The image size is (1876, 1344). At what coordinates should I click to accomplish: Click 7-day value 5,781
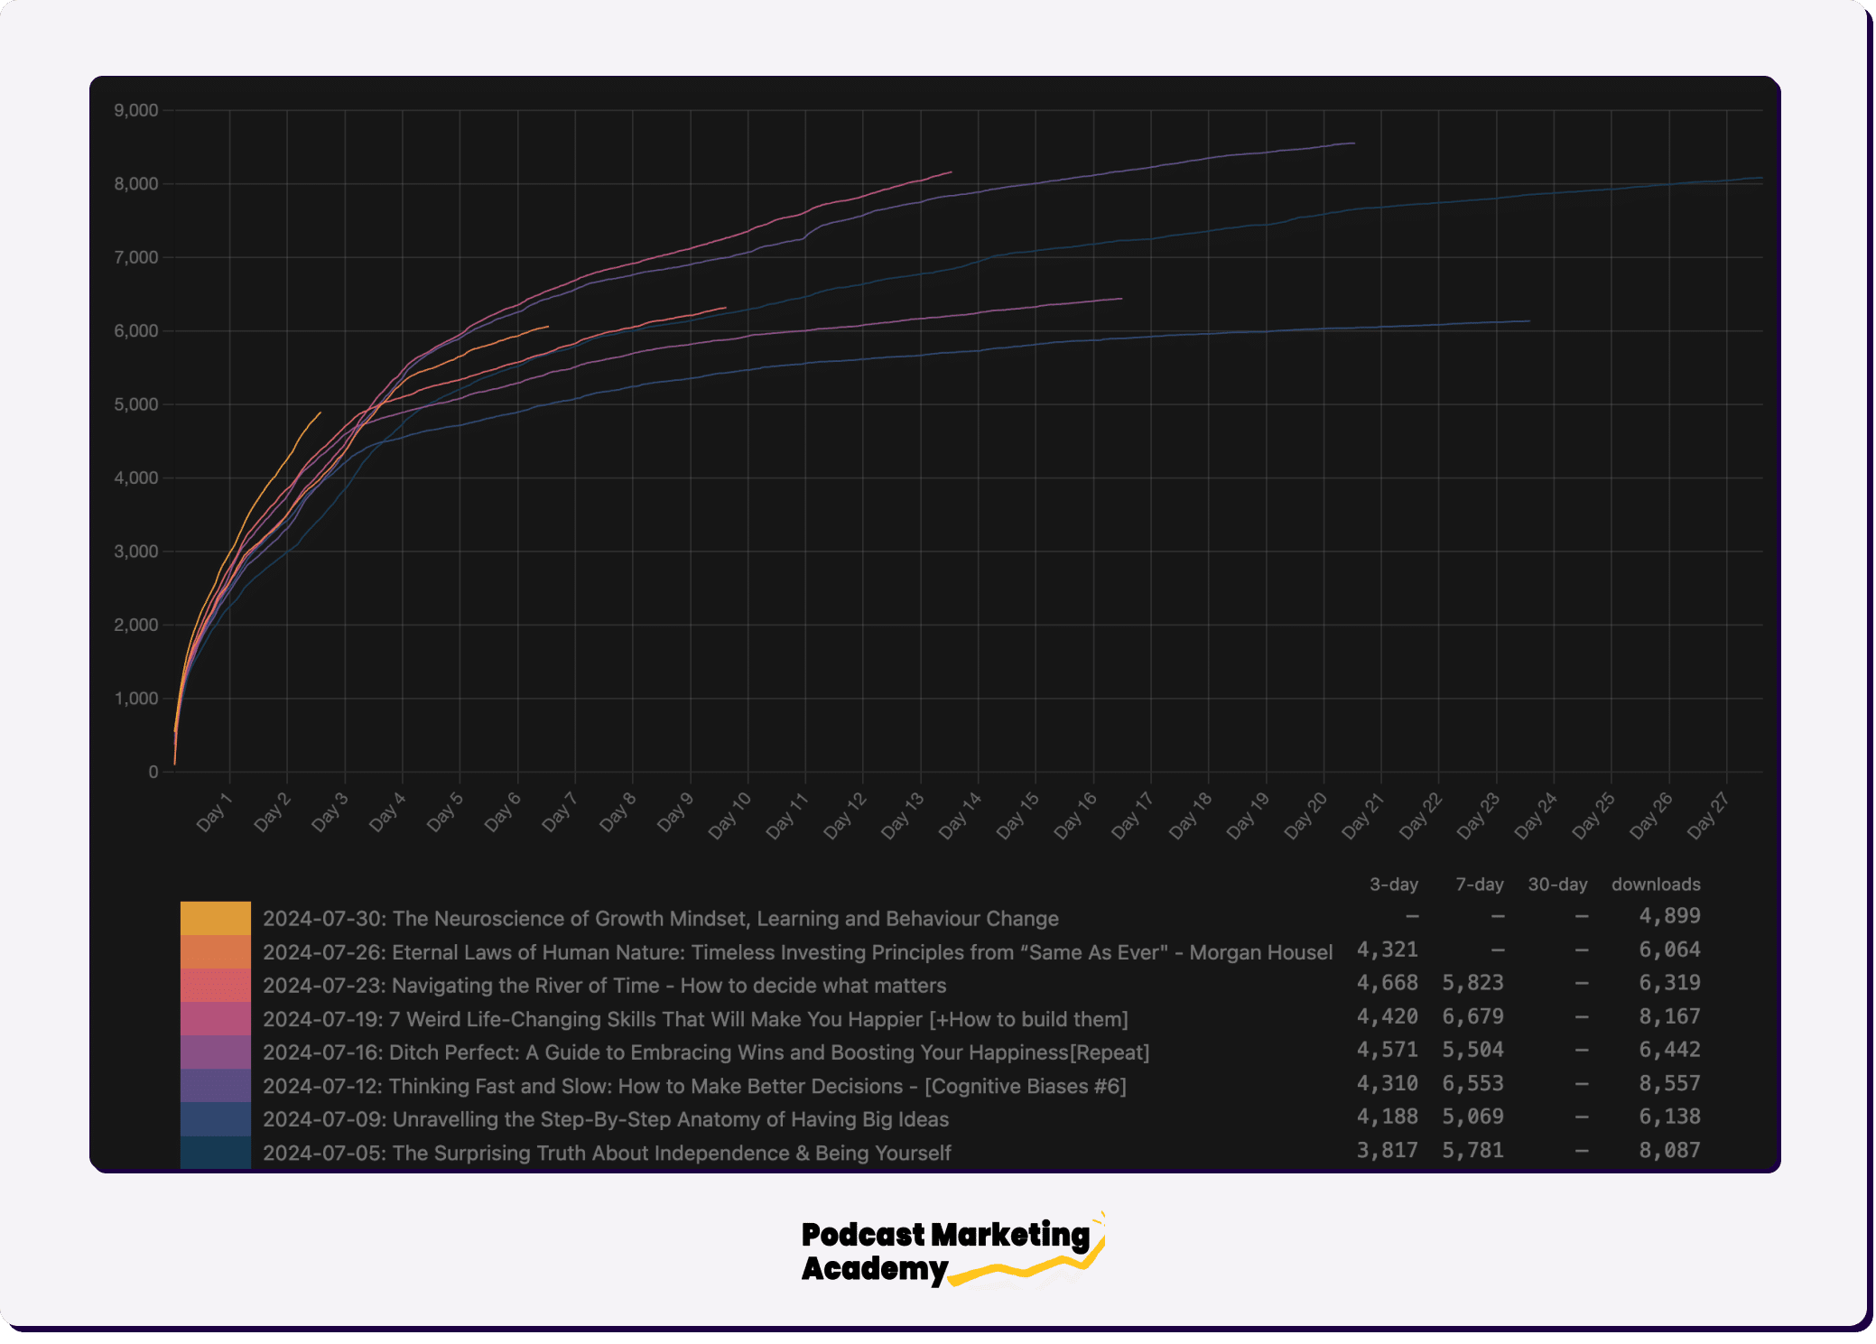pos(1473,1150)
